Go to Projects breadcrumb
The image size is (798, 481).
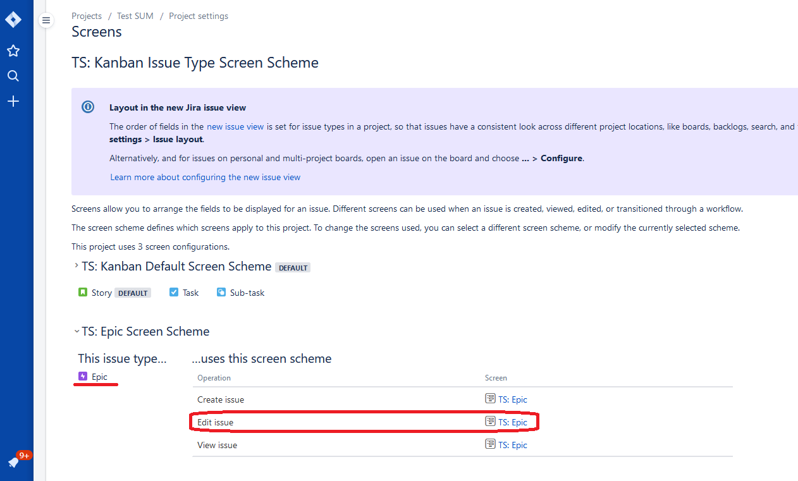pos(87,16)
